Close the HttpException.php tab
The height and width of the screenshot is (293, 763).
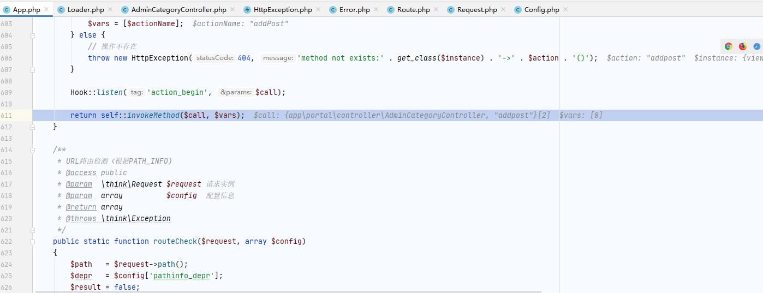[x=318, y=10]
